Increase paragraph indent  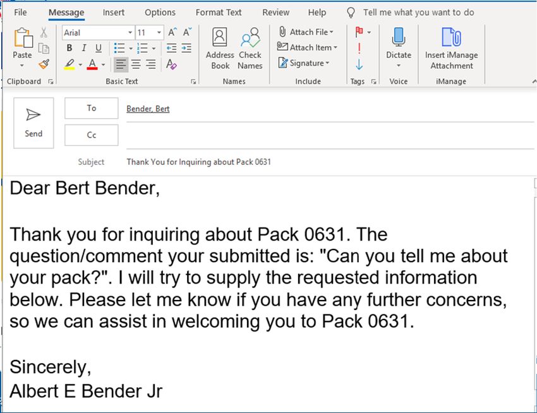click(x=186, y=48)
